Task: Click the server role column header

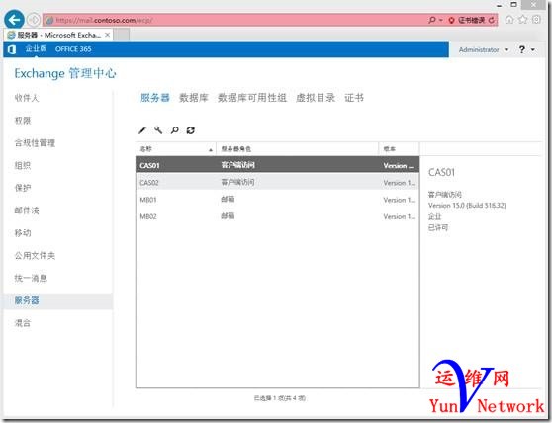Action: point(297,149)
